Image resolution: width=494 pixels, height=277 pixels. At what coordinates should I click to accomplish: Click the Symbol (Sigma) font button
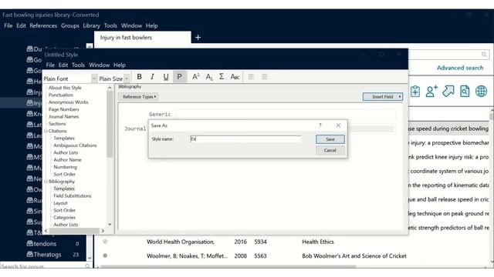[x=222, y=77]
